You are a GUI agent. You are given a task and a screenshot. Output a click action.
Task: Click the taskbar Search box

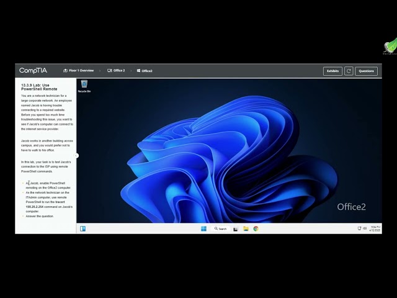coord(221,228)
